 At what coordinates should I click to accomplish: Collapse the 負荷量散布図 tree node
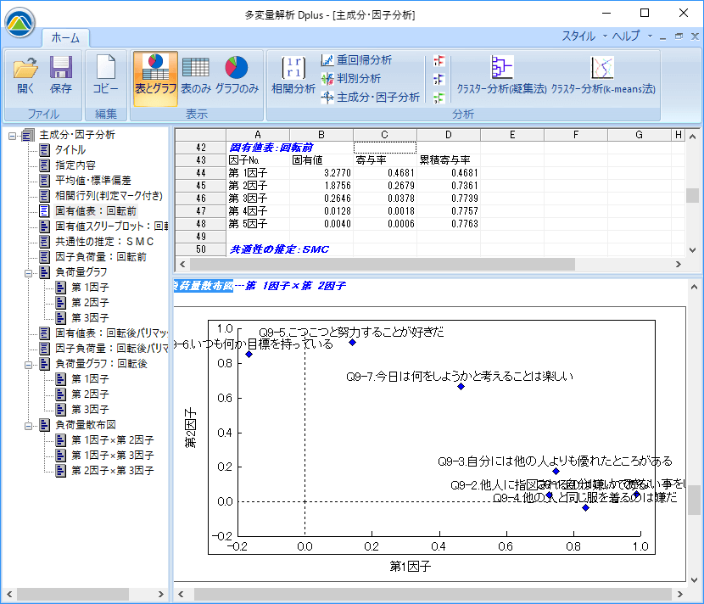click(x=28, y=425)
